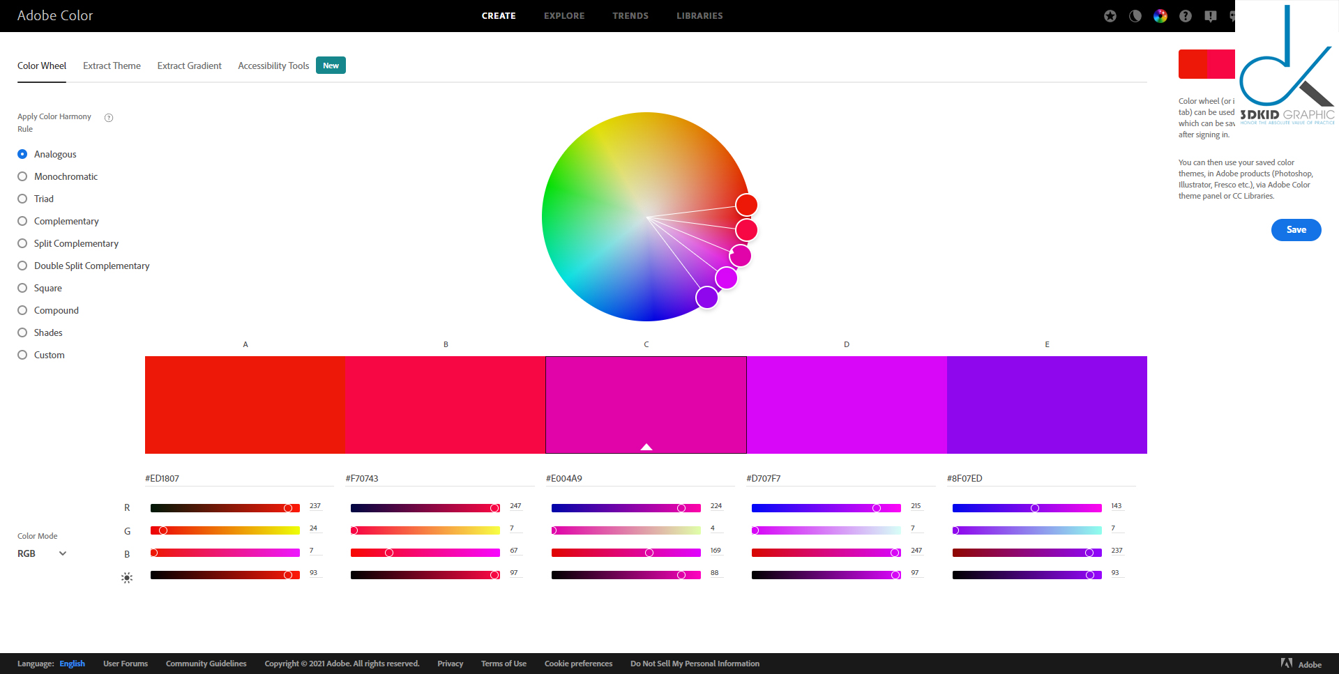1339x674 pixels.
Task: Click the #F70743 hex code field
Action: (440, 478)
